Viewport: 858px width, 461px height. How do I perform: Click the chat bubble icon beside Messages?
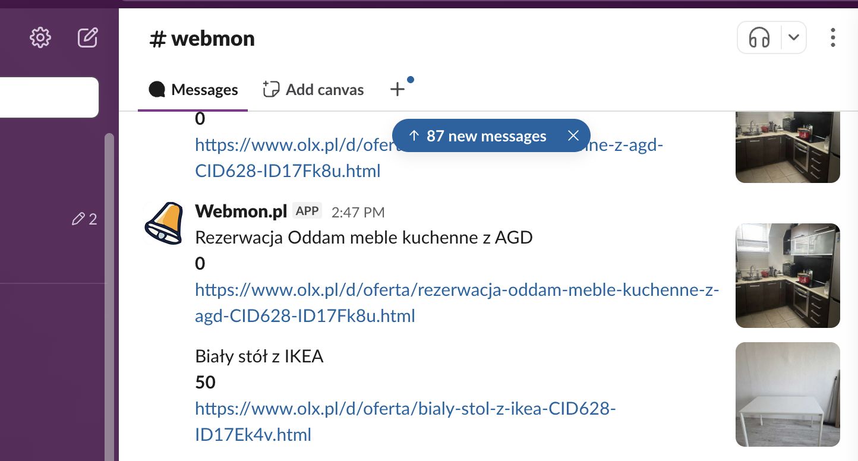click(157, 89)
